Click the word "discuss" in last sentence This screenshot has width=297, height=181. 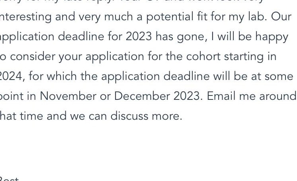click(x=129, y=116)
